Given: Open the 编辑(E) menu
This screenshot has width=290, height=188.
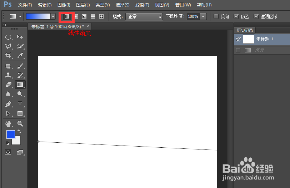Looking at the screenshot, I should point(45,5).
